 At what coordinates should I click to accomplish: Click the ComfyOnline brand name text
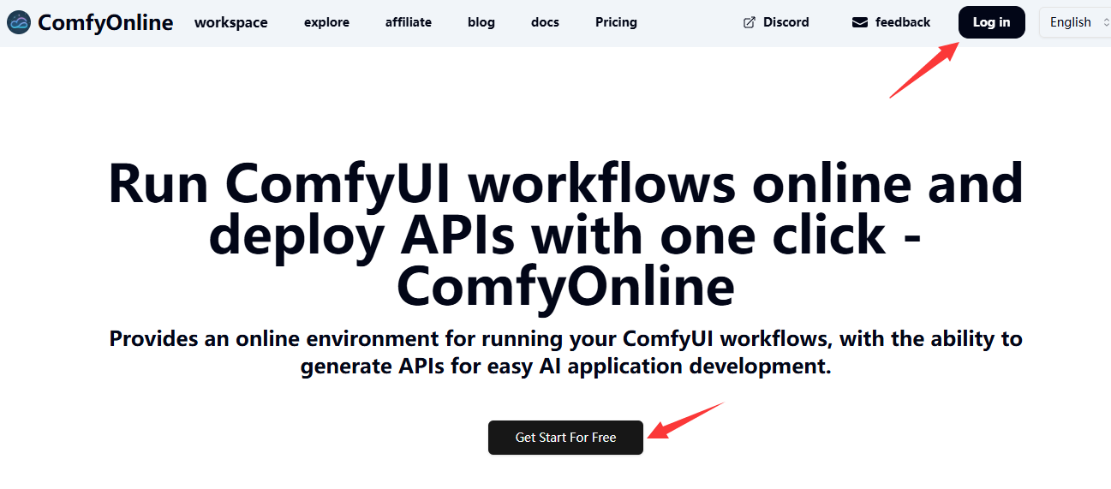click(x=105, y=22)
